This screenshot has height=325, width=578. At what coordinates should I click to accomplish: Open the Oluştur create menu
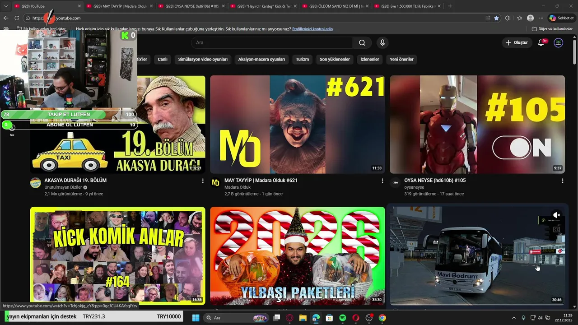pyautogui.click(x=517, y=42)
